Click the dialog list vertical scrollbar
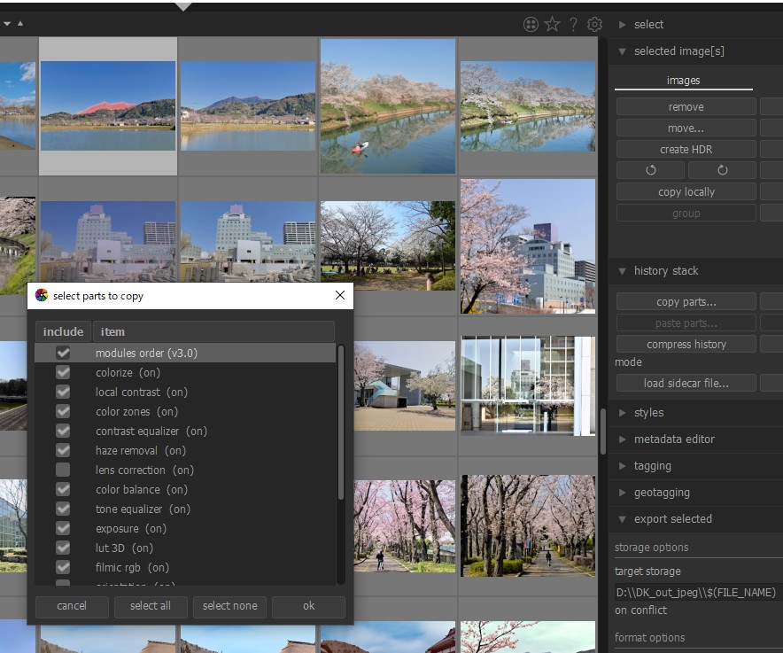Image resolution: width=783 pixels, height=653 pixels. pos(340,422)
